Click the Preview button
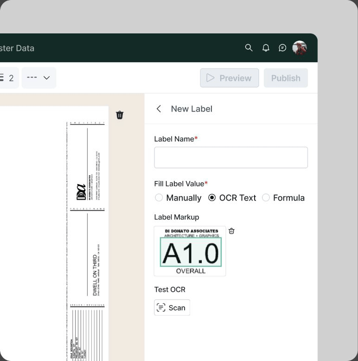The width and height of the screenshot is (358, 361). point(230,78)
